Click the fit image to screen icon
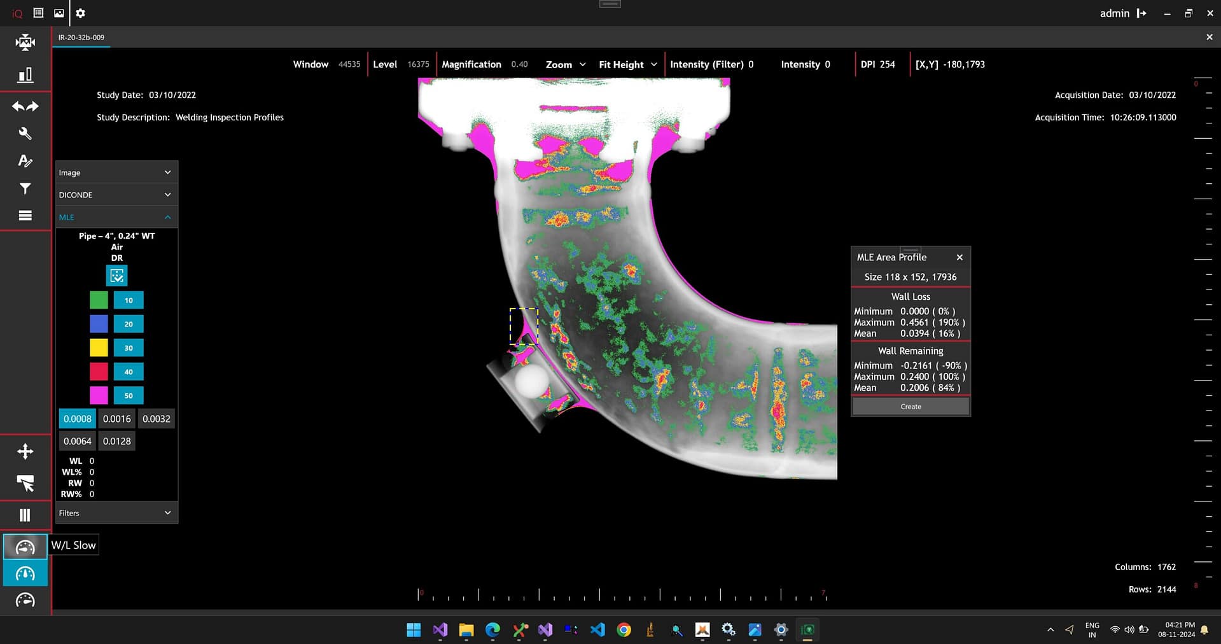1221x644 pixels. pos(25,43)
